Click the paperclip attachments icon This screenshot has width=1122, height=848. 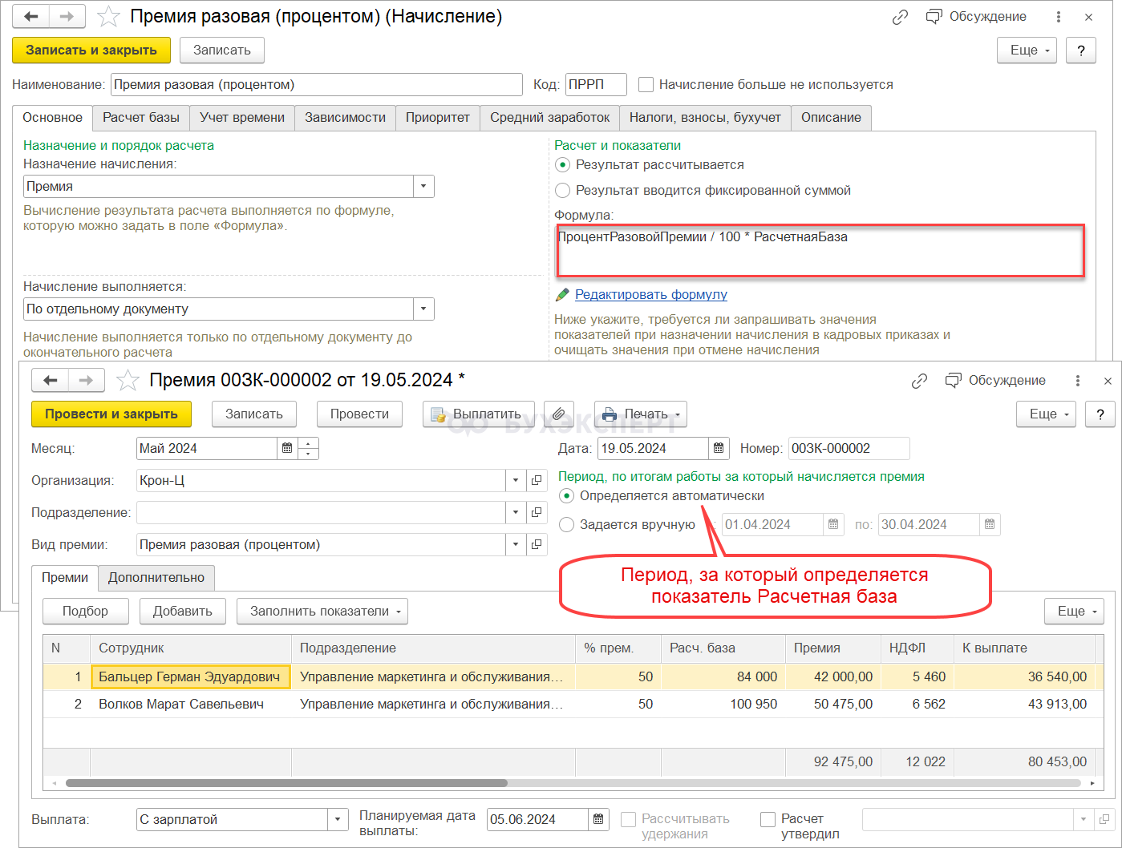pyautogui.click(x=558, y=414)
